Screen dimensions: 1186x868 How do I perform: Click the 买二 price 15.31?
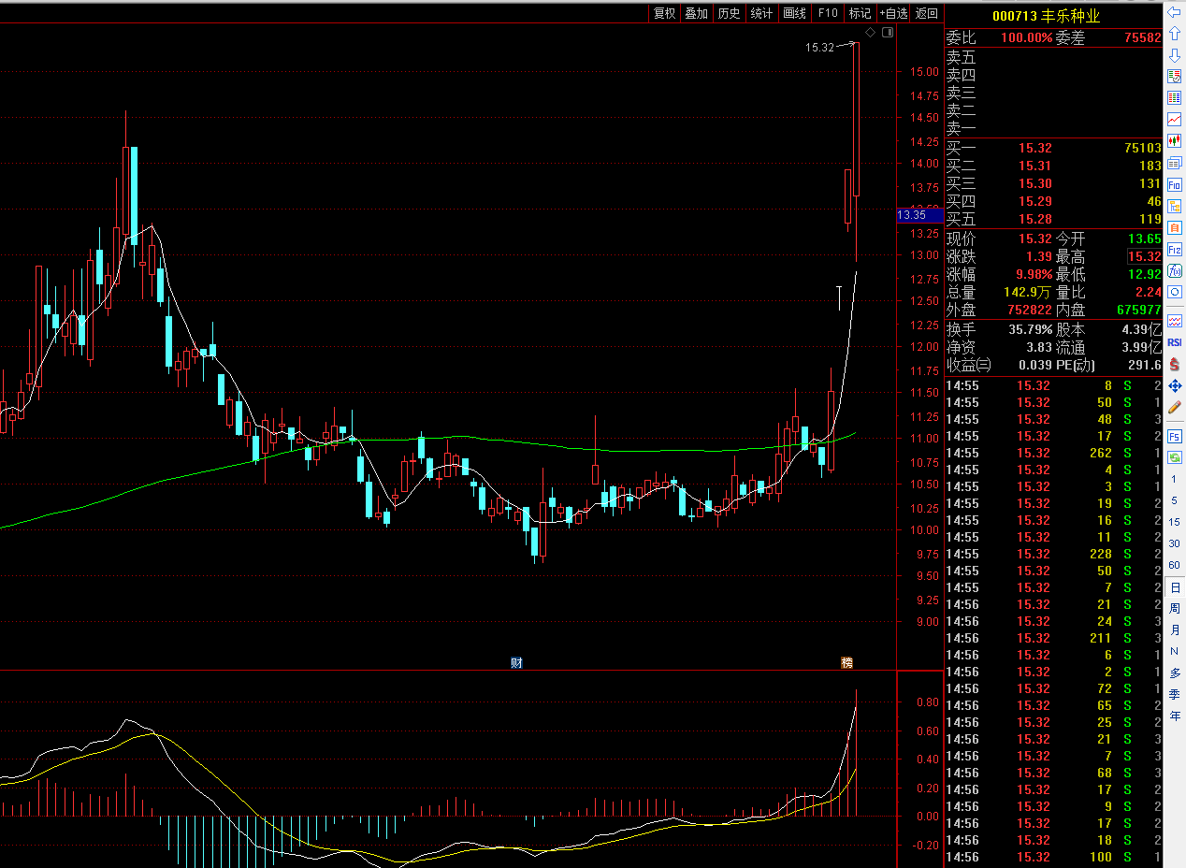1034,166
